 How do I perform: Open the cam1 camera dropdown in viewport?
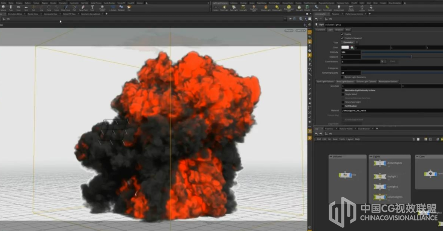click(300, 30)
